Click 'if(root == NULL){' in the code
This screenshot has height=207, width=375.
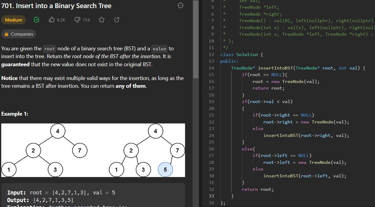(264, 75)
